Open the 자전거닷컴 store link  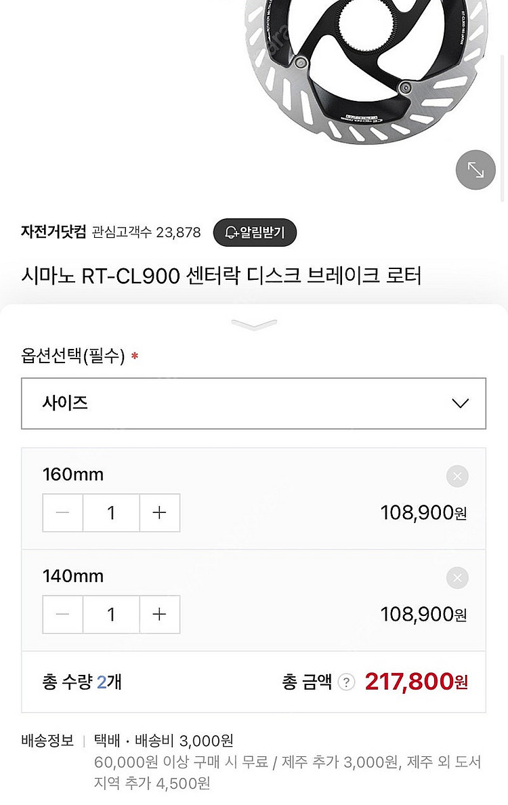[x=54, y=232]
